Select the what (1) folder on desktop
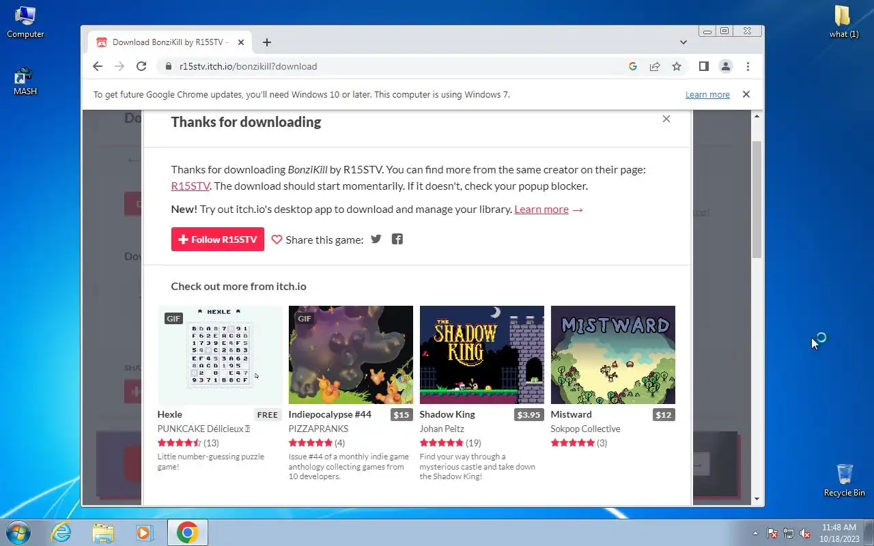Viewport: 874px width, 546px height. point(844,22)
